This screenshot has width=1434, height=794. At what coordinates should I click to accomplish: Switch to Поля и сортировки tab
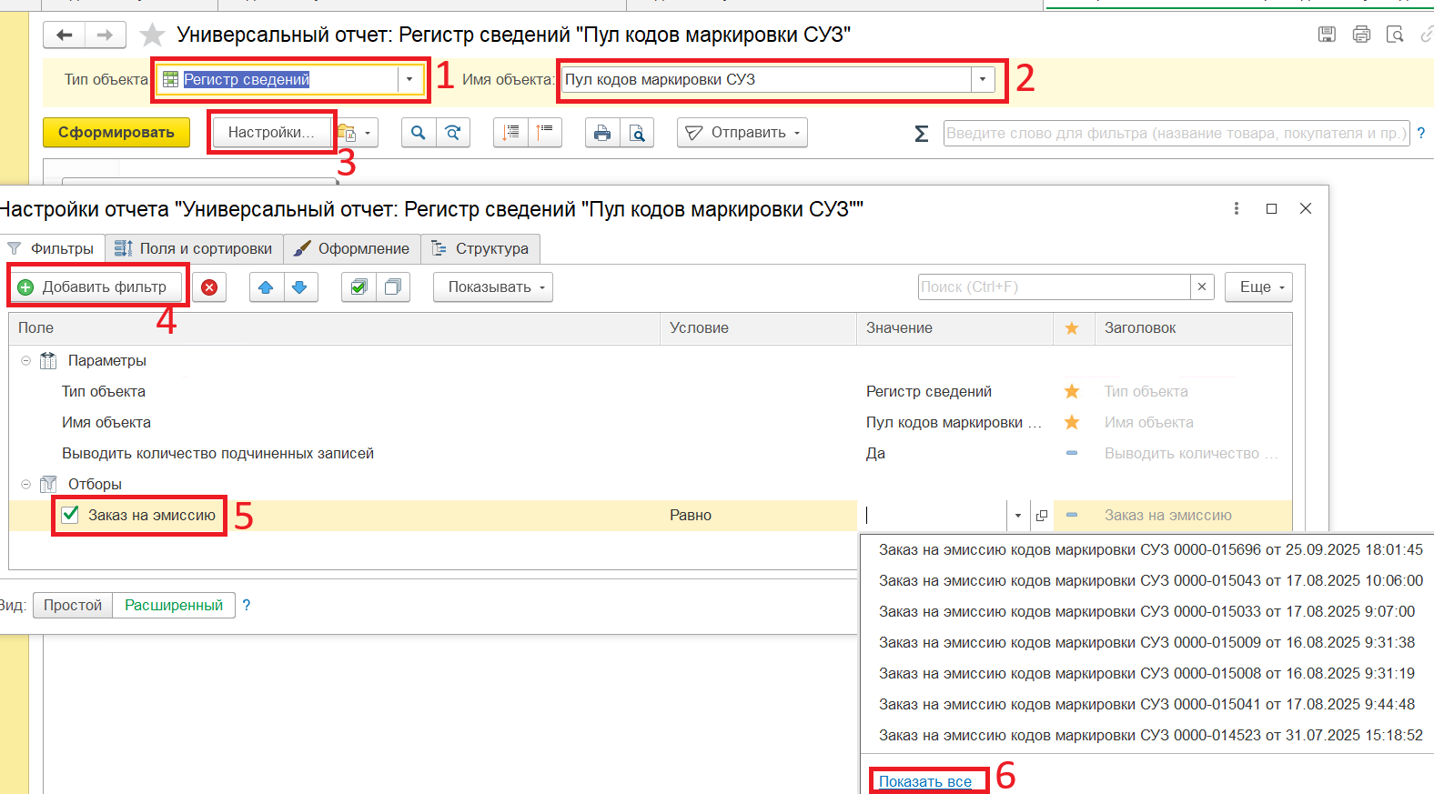click(194, 248)
